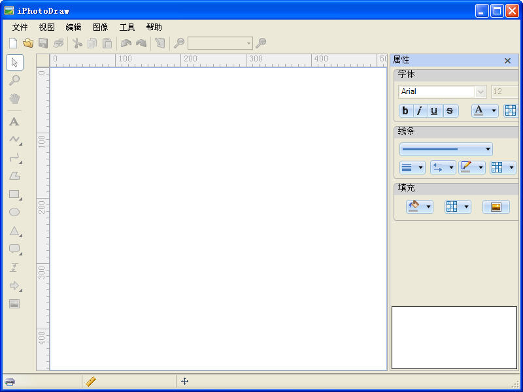Select the speech callout tool
523x392 pixels.
pyautogui.click(x=15, y=250)
